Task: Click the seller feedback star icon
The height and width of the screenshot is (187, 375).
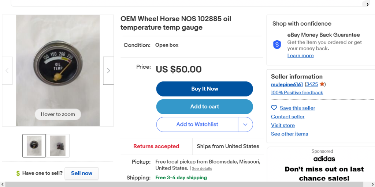Action: click(x=322, y=84)
